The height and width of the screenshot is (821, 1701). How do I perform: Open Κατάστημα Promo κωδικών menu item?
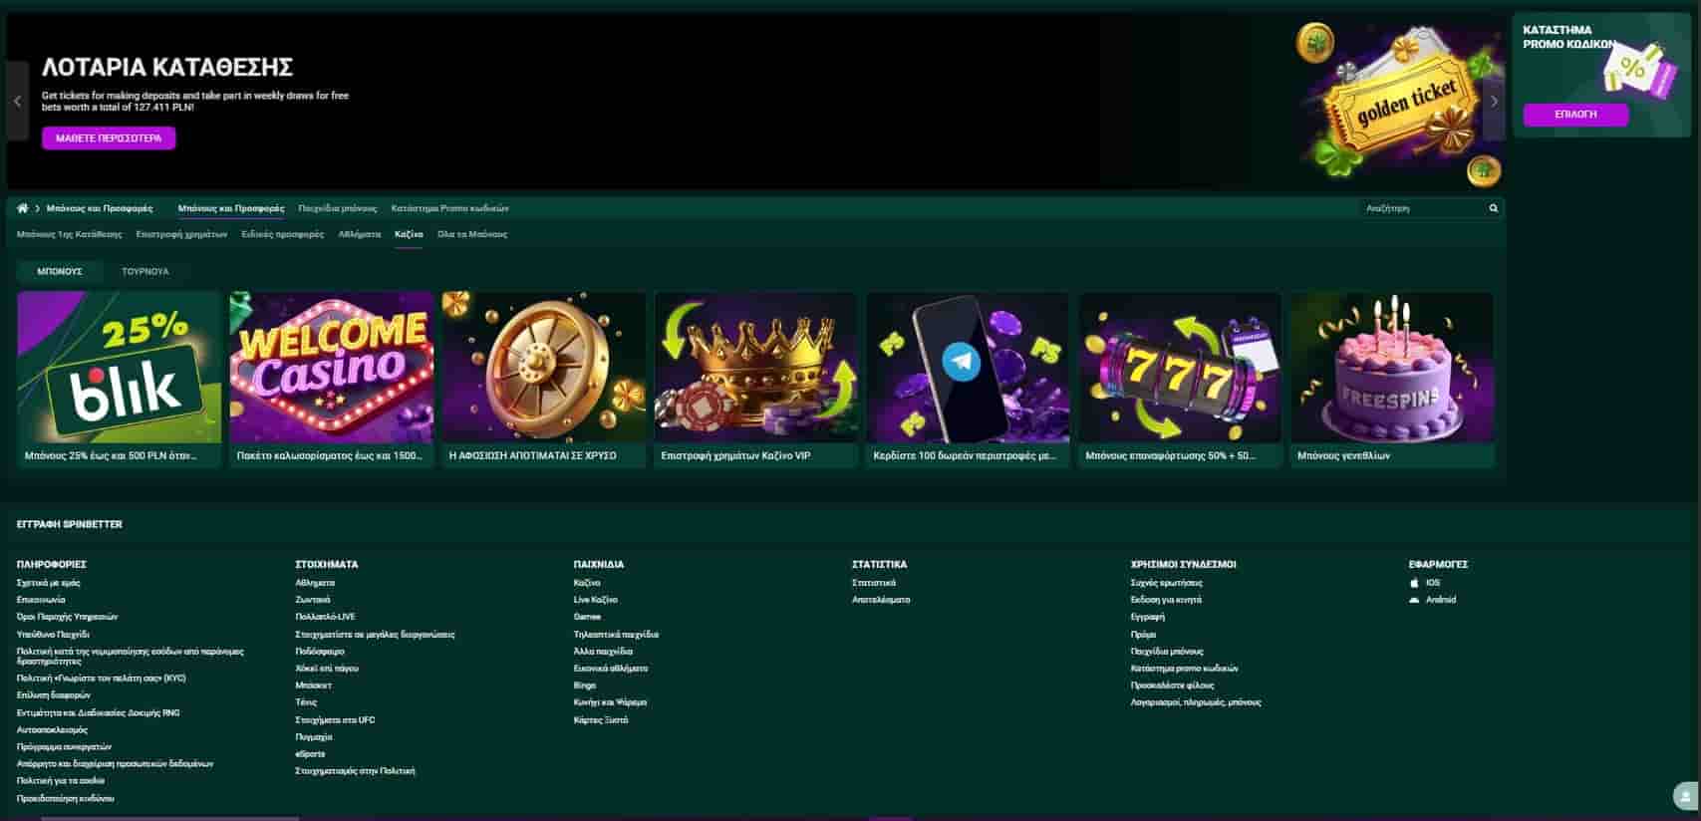[450, 208]
